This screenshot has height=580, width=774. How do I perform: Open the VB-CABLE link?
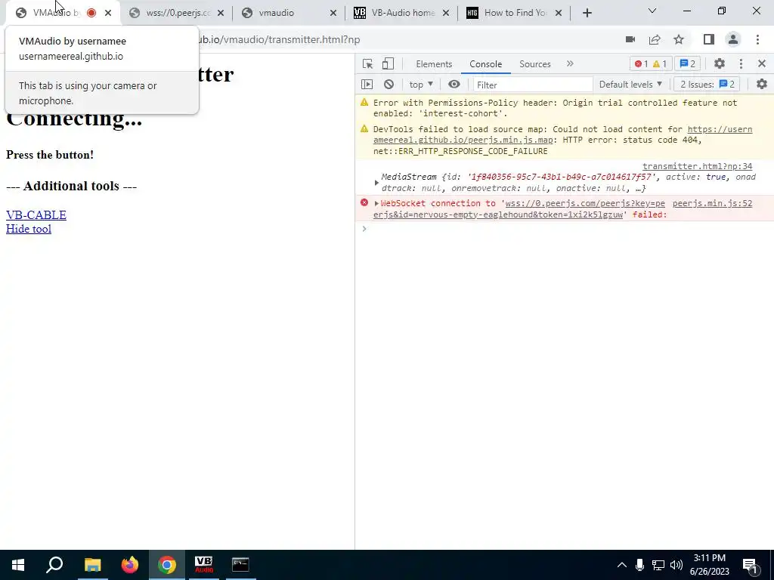pos(36,215)
